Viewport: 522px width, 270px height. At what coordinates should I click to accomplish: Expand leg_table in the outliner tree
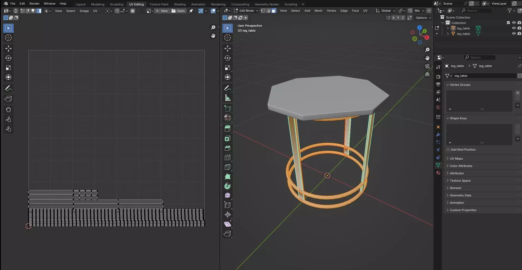click(448, 28)
